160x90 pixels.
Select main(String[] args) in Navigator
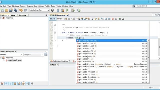tap(15, 60)
